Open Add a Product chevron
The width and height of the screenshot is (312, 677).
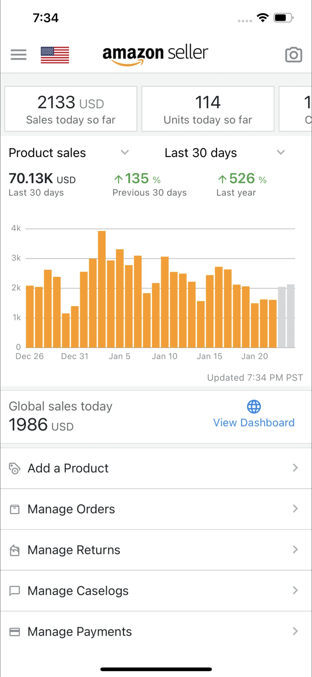pyautogui.click(x=295, y=468)
